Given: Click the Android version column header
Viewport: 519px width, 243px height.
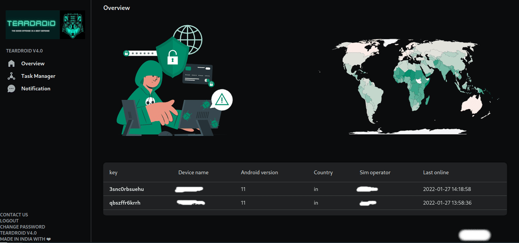Looking at the screenshot, I should click(x=259, y=173).
